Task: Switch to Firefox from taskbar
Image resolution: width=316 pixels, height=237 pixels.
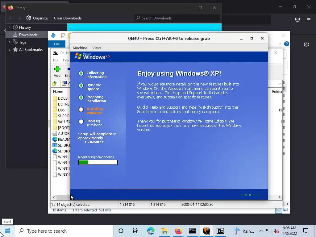Action: point(178,231)
